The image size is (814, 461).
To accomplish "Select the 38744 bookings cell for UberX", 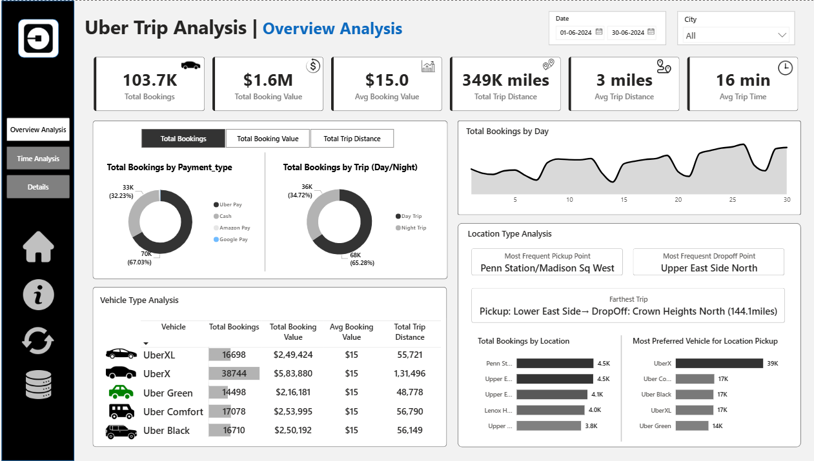I will pyautogui.click(x=234, y=373).
